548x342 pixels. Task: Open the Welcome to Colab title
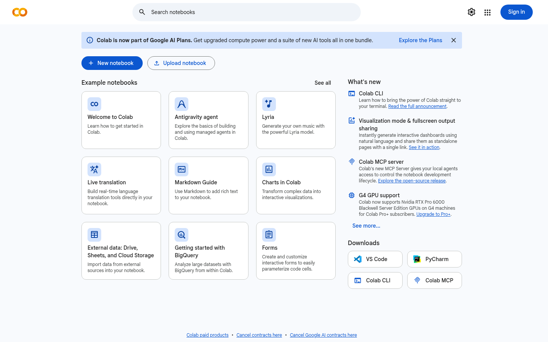(110, 117)
